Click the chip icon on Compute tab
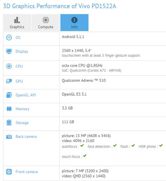 click(46, 20)
